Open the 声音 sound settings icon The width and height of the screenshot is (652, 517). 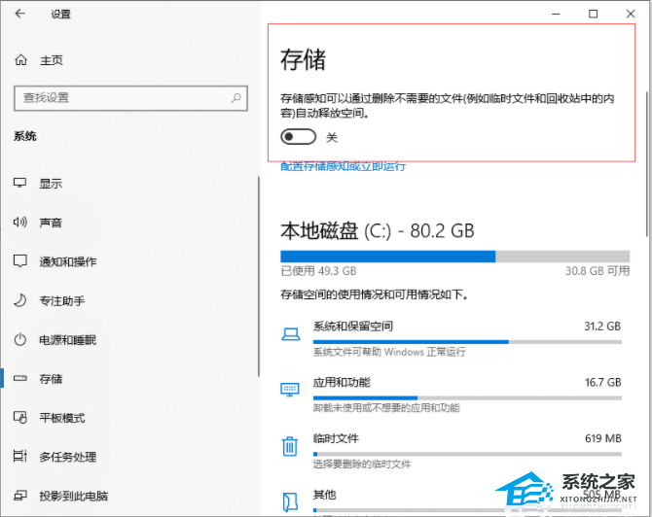[20, 223]
